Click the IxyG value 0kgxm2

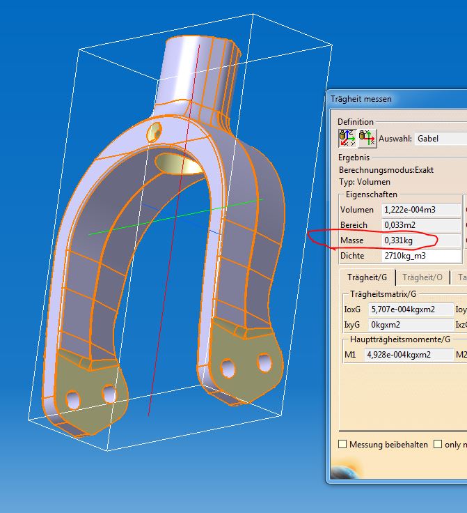pos(411,325)
